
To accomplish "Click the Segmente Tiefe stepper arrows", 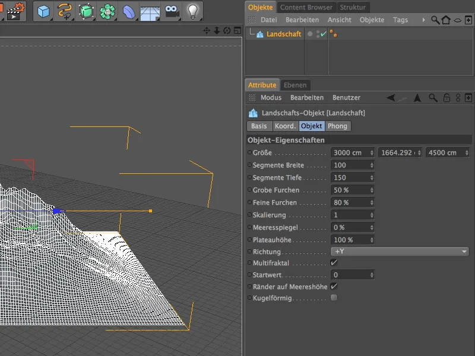I will pos(372,177).
